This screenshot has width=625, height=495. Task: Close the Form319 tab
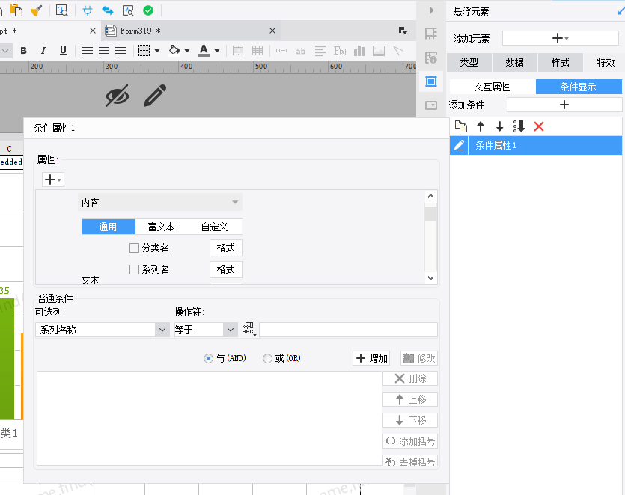[x=272, y=31]
